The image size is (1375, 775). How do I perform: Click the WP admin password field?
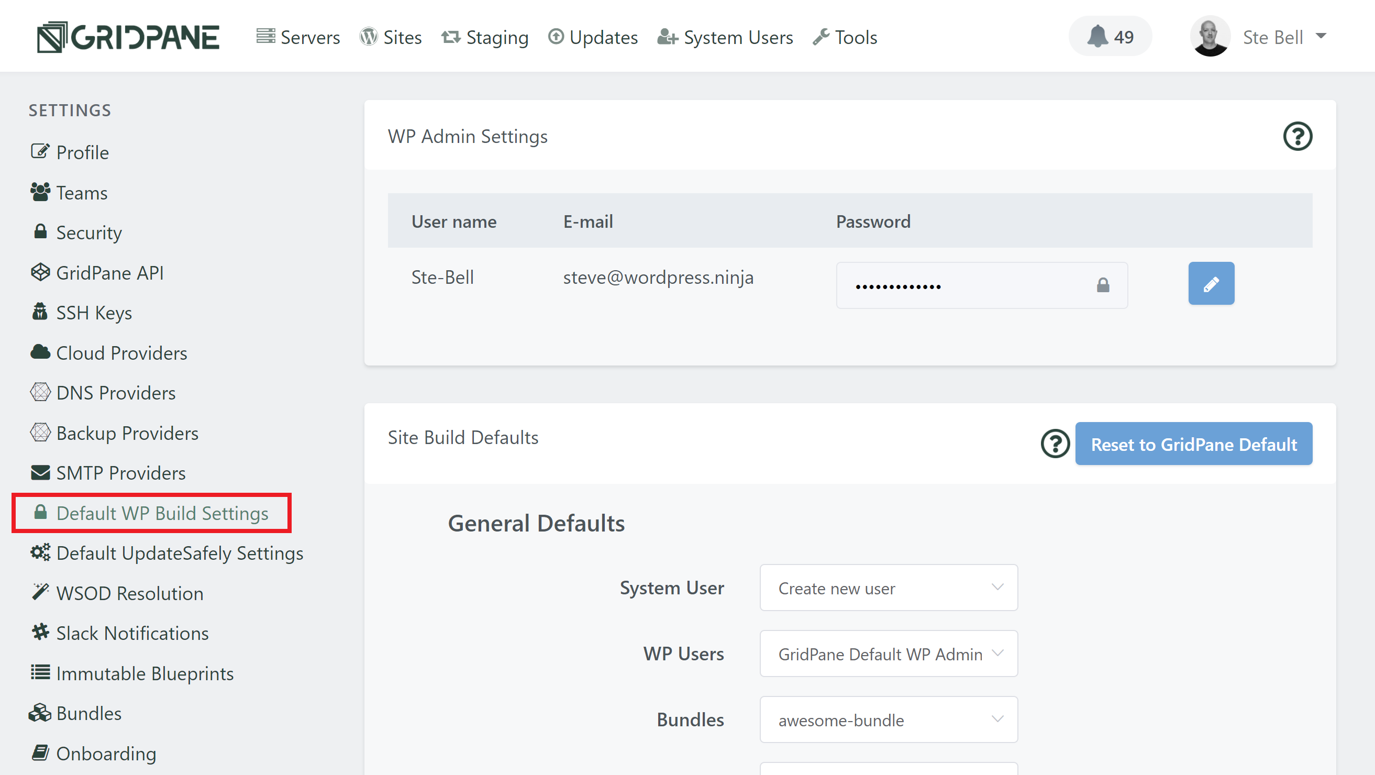pyautogui.click(x=982, y=285)
